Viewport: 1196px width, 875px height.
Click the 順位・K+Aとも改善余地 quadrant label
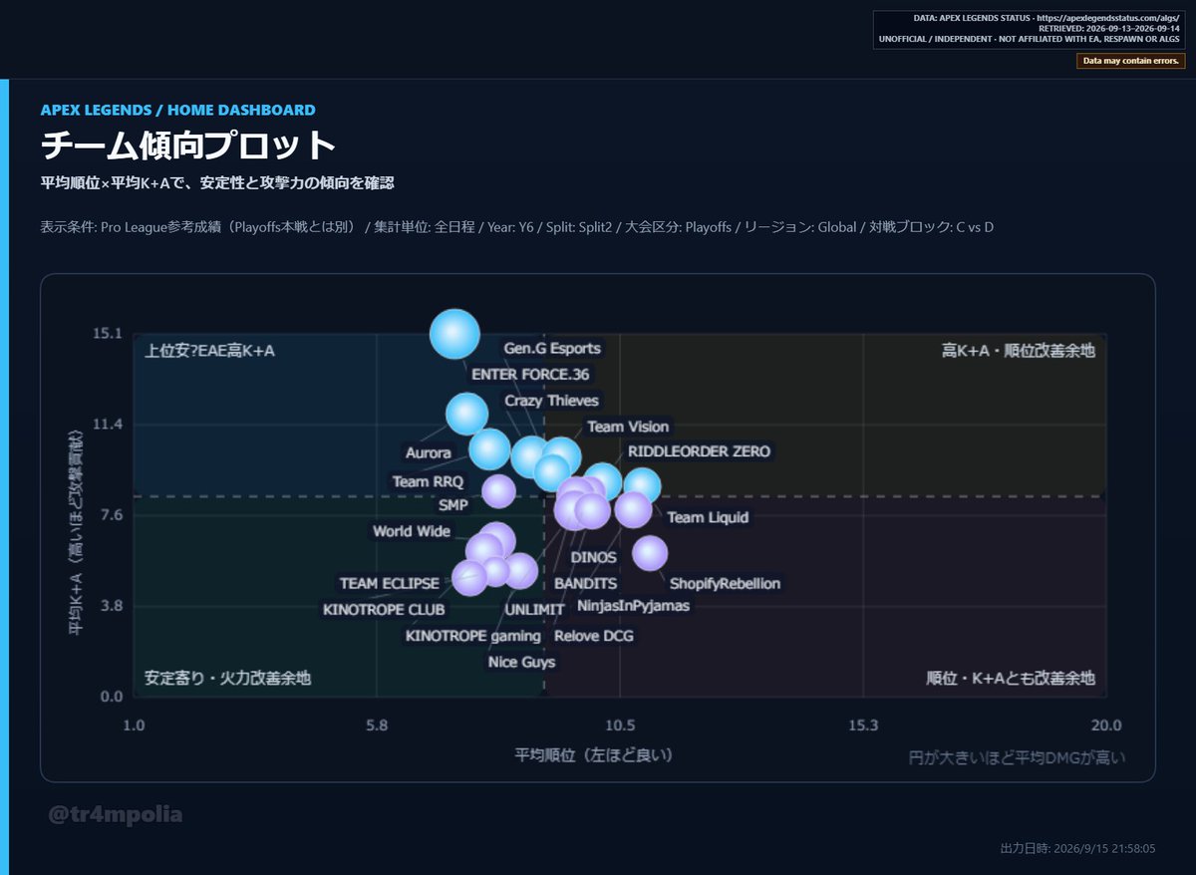[x=1011, y=679]
